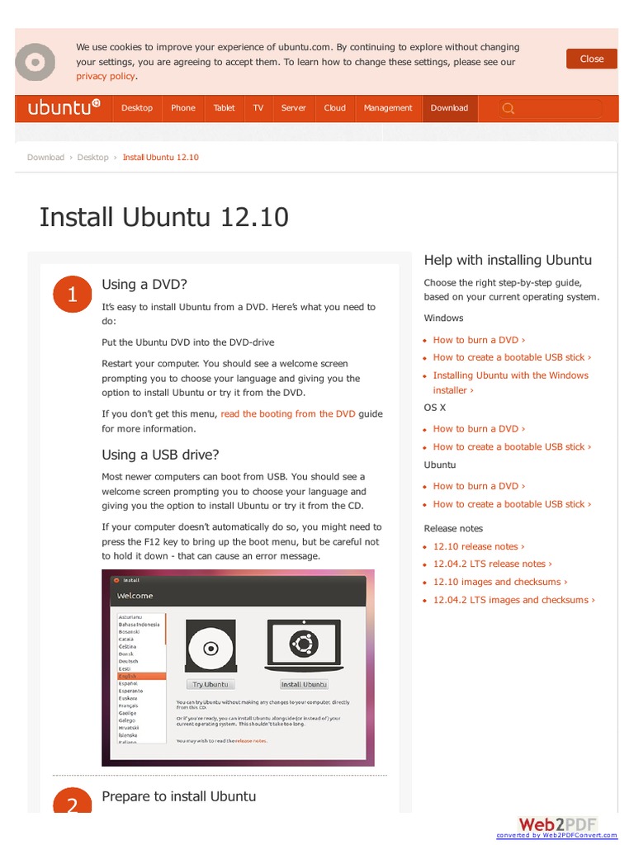
Task: Close the cookie notice banner
Action: (591, 59)
